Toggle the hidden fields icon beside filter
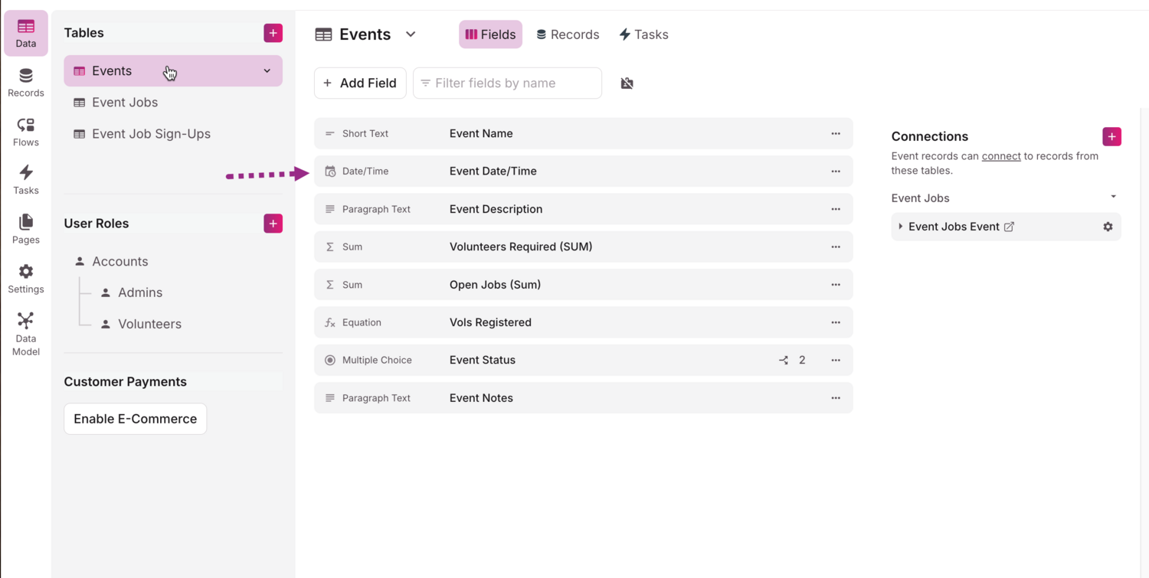 pos(627,83)
